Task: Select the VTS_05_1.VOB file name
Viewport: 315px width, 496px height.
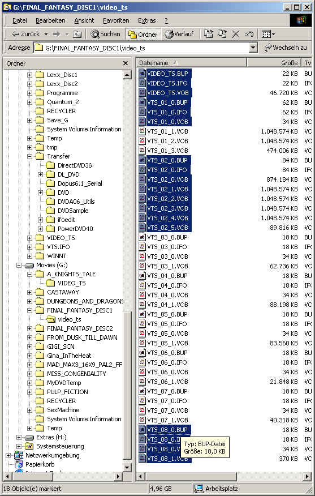Action: point(168,343)
